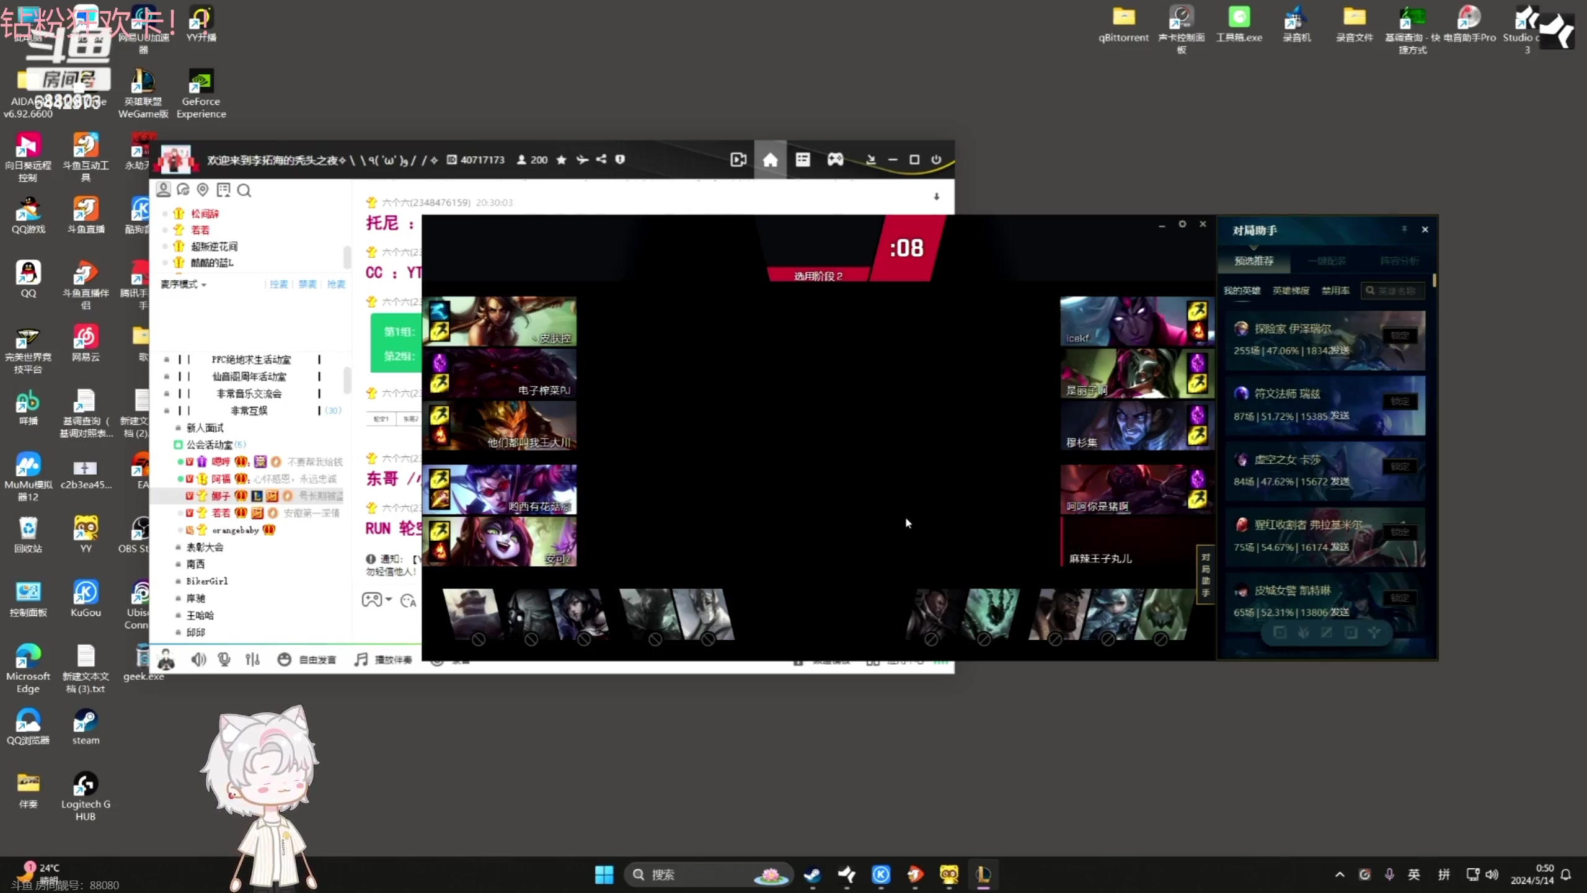Image resolution: width=1587 pixels, height=893 pixels.
Task: Select the 禁用率 sub-tab
Action: click(x=1335, y=291)
